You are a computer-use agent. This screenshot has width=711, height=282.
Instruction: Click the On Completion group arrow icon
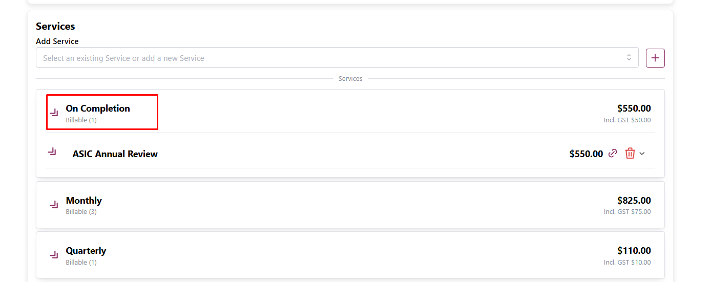pyautogui.click(x=54, y=113)
